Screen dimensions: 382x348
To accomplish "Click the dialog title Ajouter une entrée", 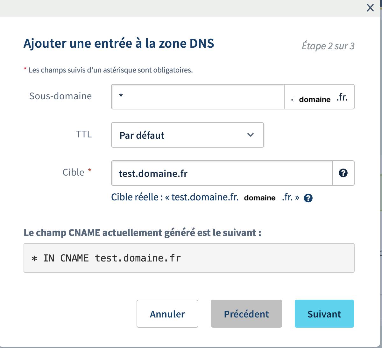I will (119, 43).
